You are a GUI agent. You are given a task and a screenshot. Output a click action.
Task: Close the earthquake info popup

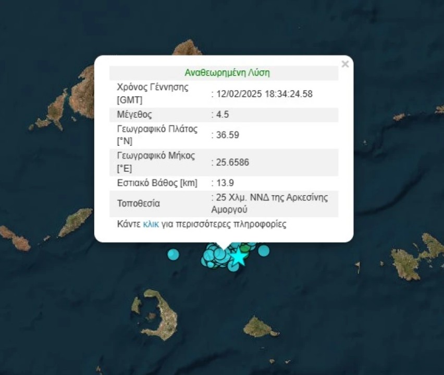(345, 64)
